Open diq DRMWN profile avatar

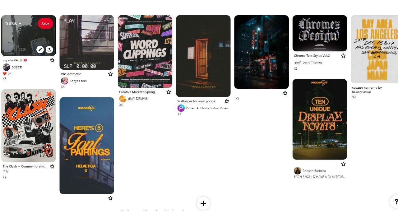tap(123, 99)
